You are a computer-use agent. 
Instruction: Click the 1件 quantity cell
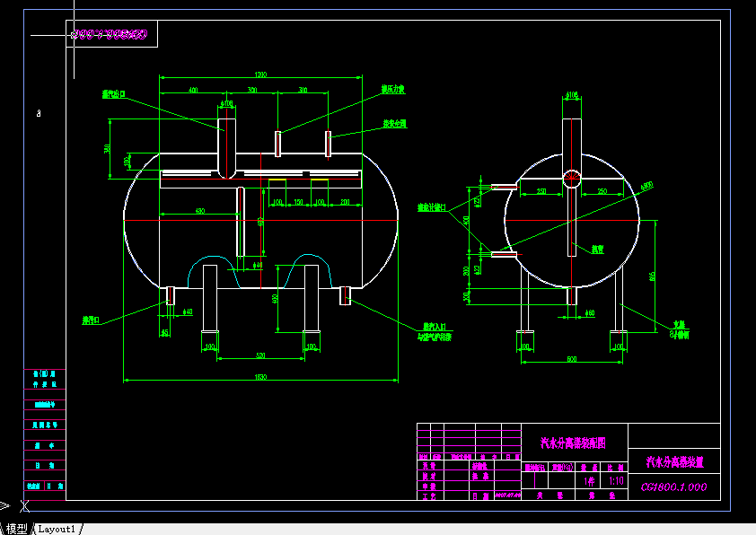coord(589,480)
